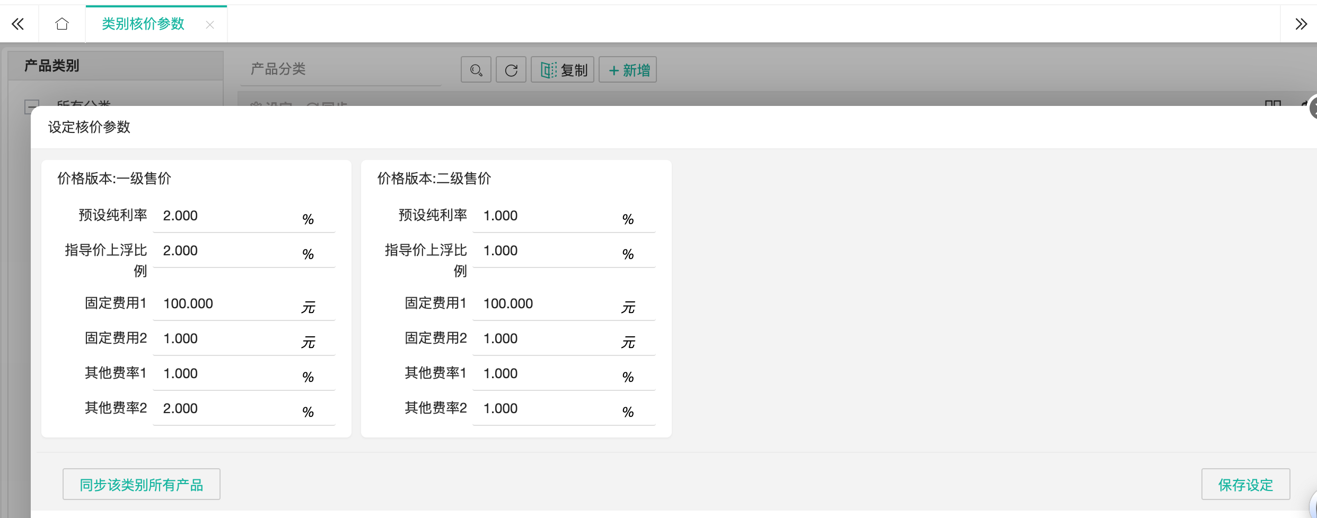The image size is (1317, 518).
Task: Click the double-left arrow to scroll tabs
Action: (18, 24)
